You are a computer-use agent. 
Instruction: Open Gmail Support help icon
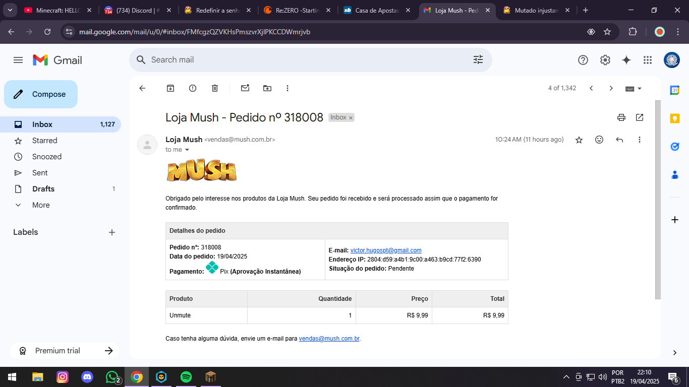(583, 60)
